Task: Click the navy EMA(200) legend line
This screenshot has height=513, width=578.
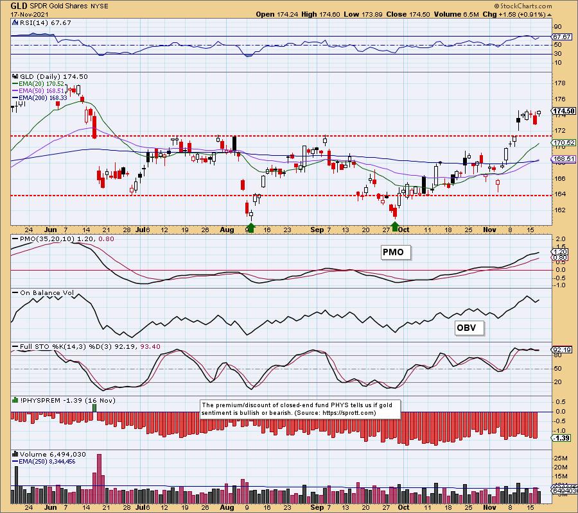Action: 15,98
